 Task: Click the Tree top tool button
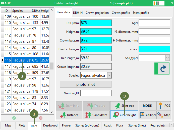click(96, 106)
